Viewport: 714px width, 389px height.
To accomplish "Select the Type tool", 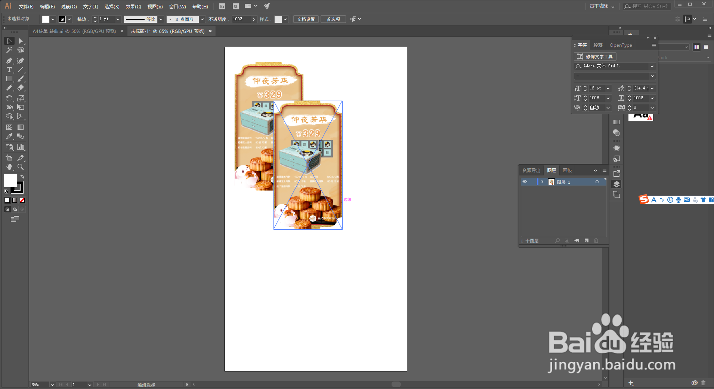I will 9,70.
